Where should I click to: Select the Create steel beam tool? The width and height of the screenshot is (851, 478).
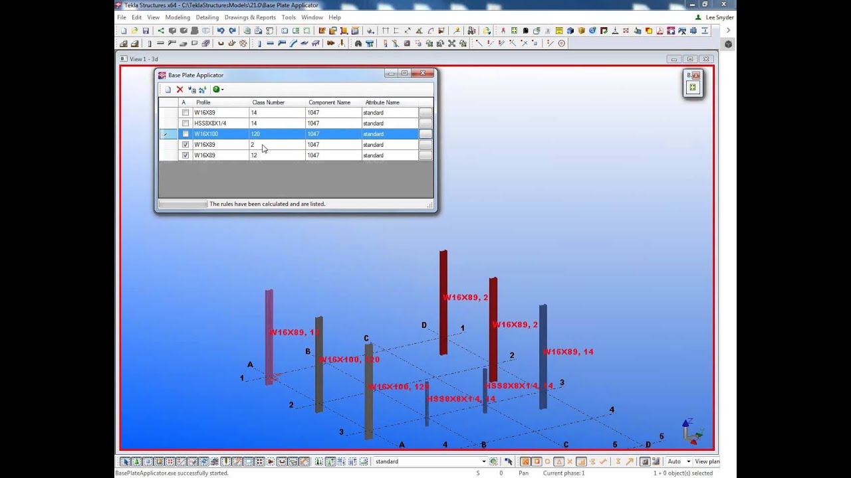click(271, 43)
